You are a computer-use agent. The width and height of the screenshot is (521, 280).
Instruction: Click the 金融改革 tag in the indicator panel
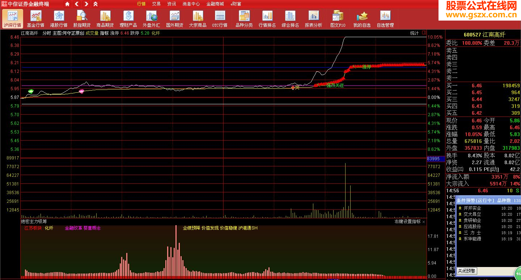pyautogui.click(x=73, y=228)
